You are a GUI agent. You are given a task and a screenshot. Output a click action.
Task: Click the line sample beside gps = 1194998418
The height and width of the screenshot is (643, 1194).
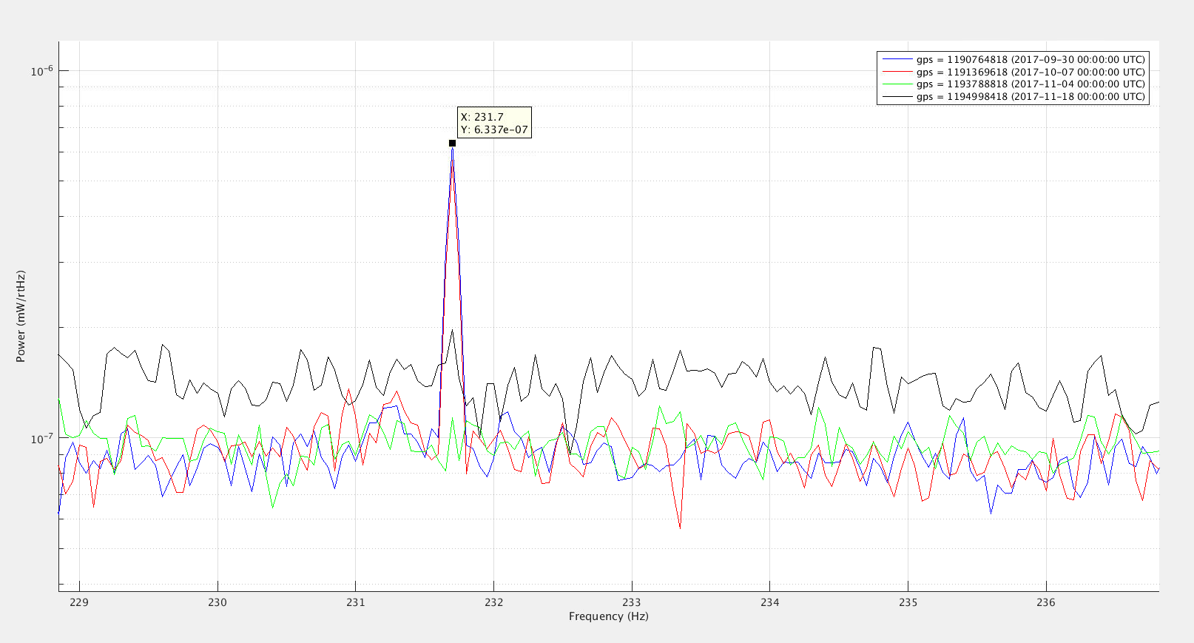tap(897, 96)
